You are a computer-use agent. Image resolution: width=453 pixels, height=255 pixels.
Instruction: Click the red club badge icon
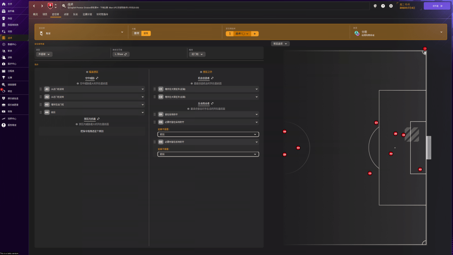coord(50,6)
